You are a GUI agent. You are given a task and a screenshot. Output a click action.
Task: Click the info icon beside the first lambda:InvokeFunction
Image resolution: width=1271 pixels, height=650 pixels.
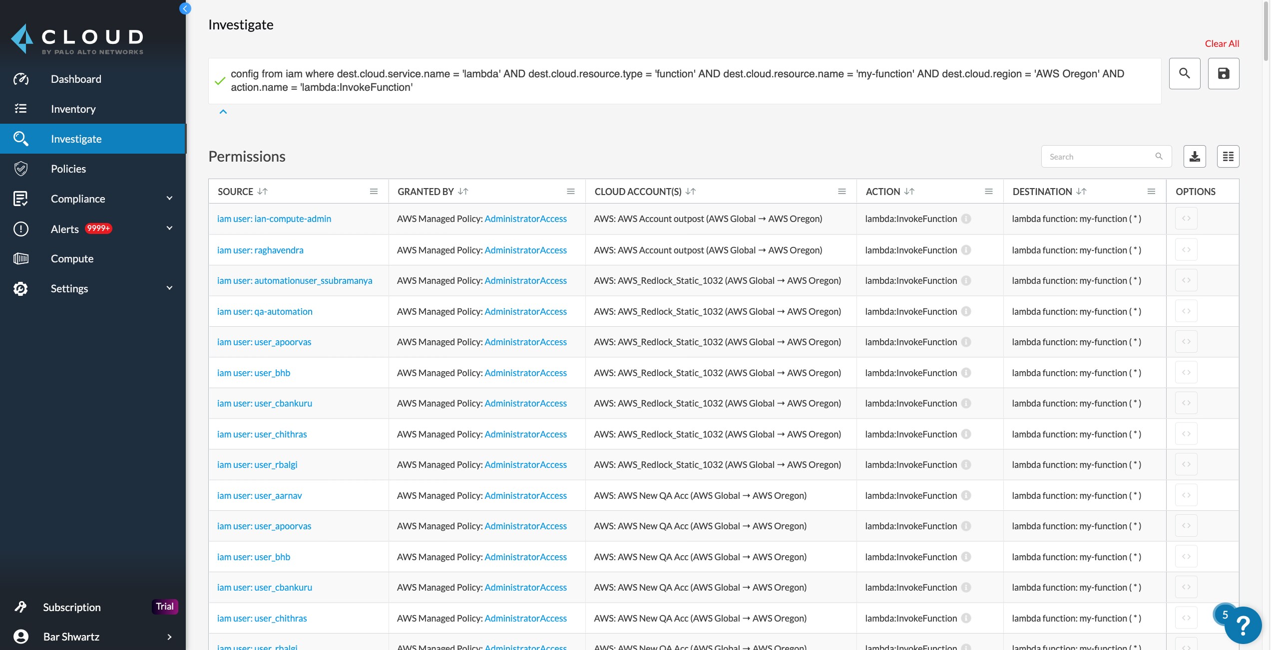pos(966,219)
